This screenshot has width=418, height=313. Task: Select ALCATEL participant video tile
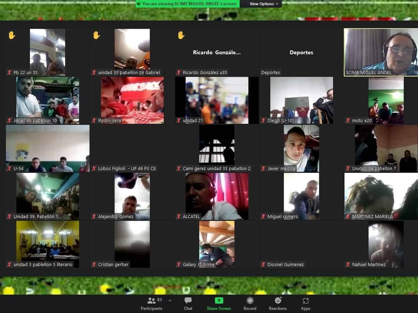[x=217, y=196]
